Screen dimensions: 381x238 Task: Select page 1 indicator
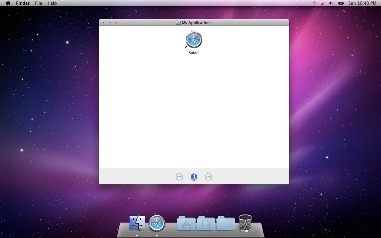194,177
